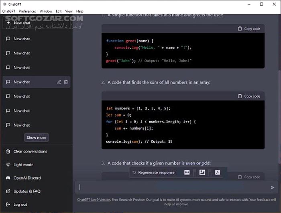Click clipboard icon on even or odd code block
Screen dimensions: 281x213
click(x=240, y=177)
